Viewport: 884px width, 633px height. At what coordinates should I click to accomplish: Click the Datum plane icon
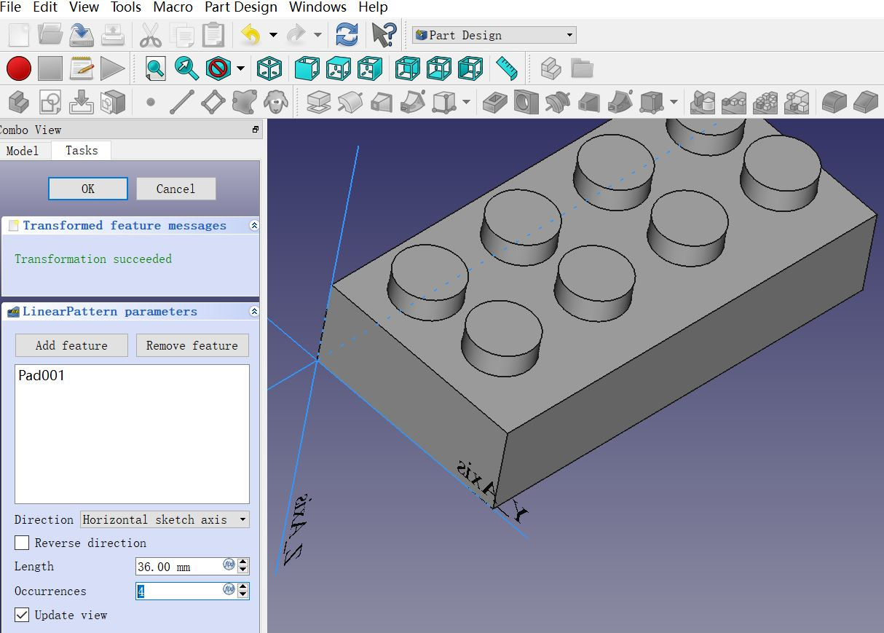pyautogui.click(x=213, y=102)
